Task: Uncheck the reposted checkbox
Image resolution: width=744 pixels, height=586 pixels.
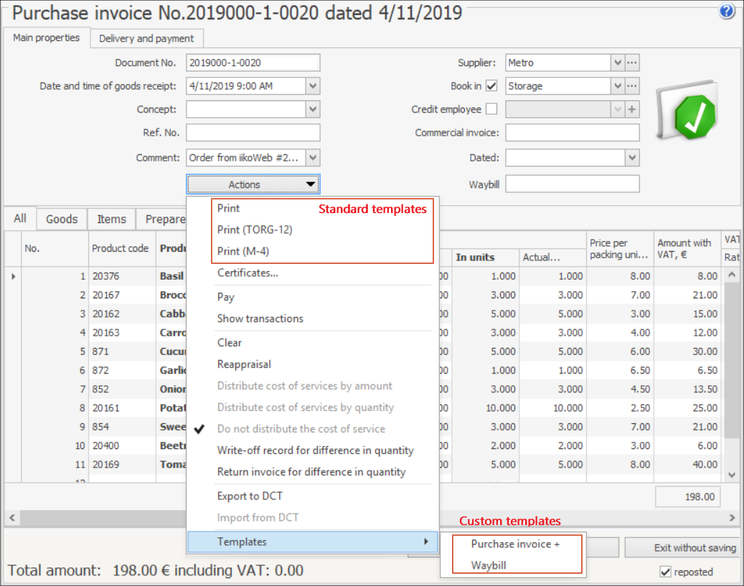Action: 665,572
